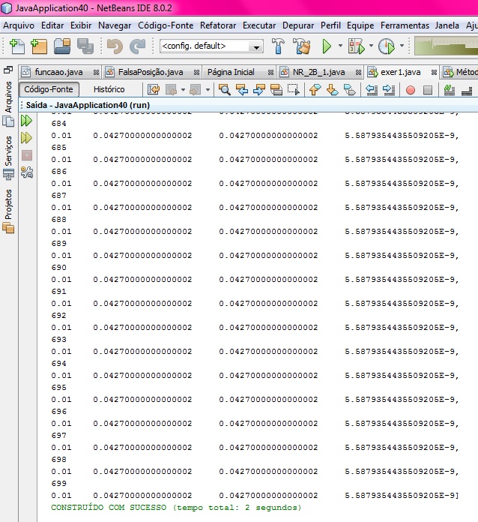This screenshot has height=522, width=478.
Task: Open the Refatorar menu
Action: click(218, 25)
